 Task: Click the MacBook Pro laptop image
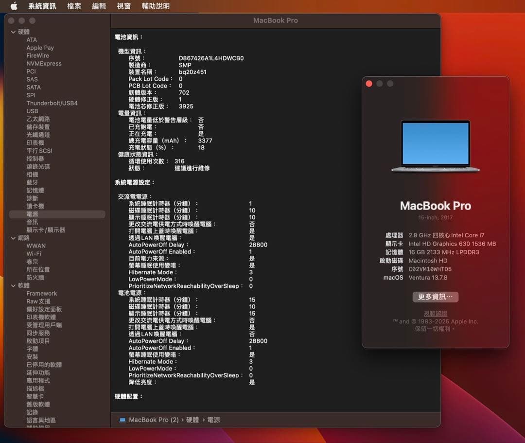point(435,146)
